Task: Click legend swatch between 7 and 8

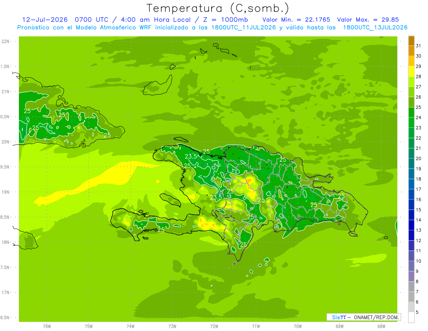Action: (411, 287)
